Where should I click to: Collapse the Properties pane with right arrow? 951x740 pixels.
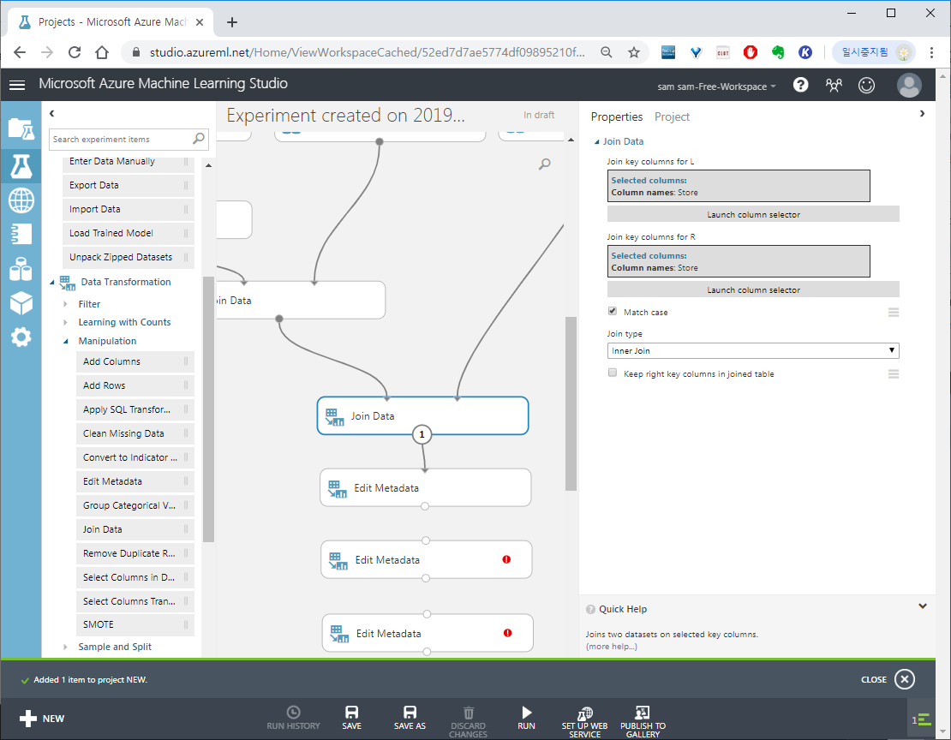click(x=922, y=113)
